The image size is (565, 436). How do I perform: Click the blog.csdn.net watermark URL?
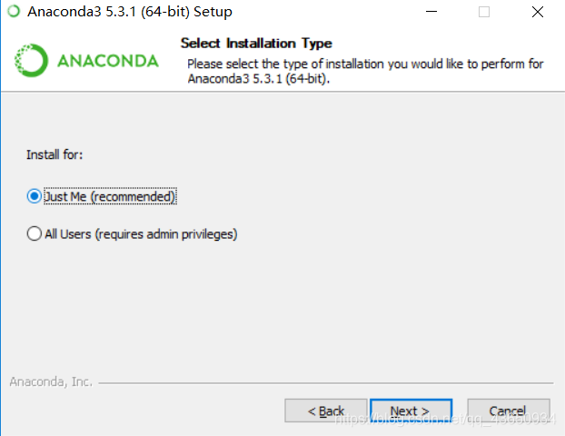(446, 419)
